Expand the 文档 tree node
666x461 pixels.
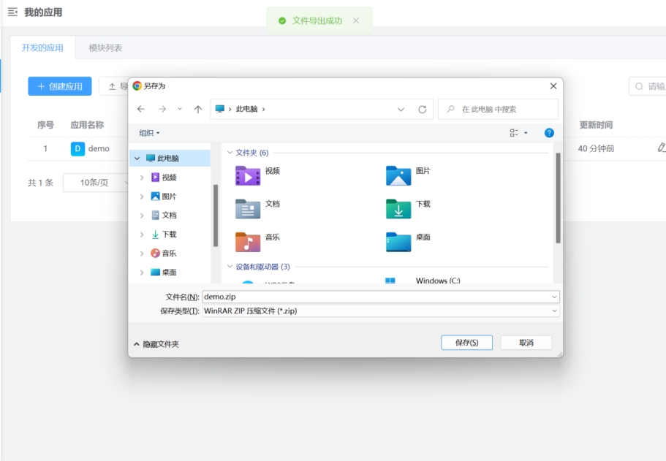coord(142,216)
